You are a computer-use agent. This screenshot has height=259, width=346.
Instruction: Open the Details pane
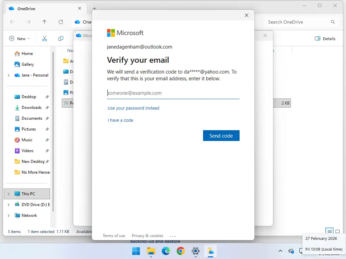tap(325, 38)
